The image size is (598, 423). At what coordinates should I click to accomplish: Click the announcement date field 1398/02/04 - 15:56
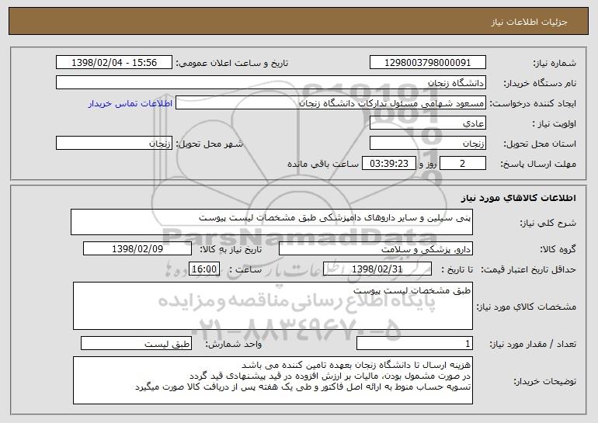tap(114, 63)
